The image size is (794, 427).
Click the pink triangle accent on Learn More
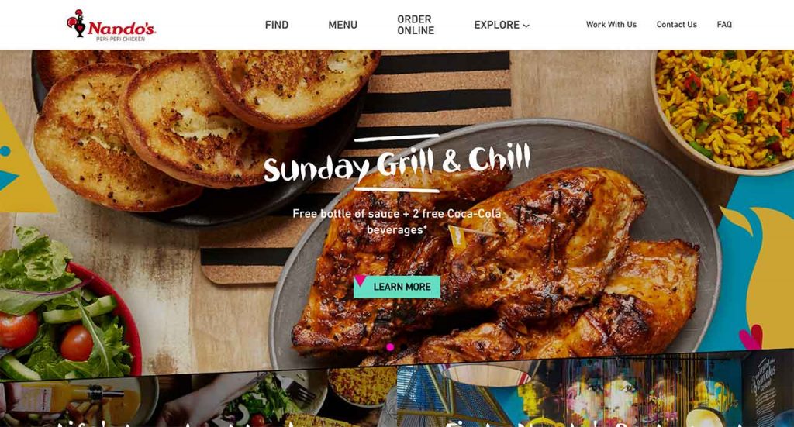360,281
